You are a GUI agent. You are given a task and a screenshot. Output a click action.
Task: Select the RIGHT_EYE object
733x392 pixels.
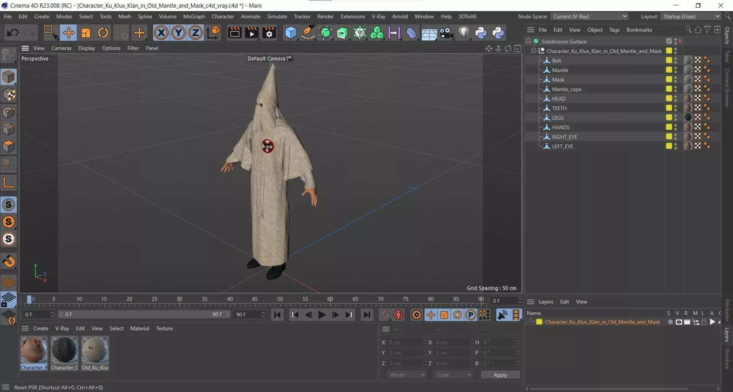pyautogui.click(x=564, y=137)
